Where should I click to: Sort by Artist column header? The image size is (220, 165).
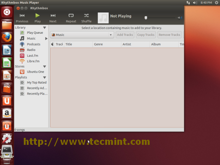(136, 44)
